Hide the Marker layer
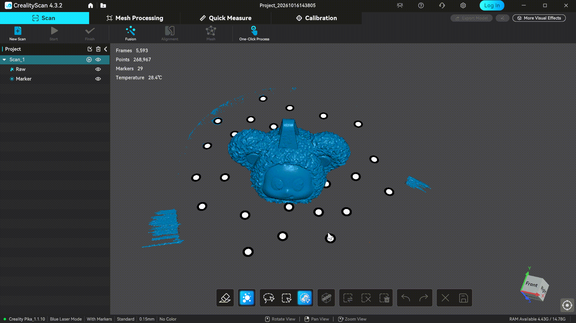Viewport: 576px width, 323px height. (98, 79)
